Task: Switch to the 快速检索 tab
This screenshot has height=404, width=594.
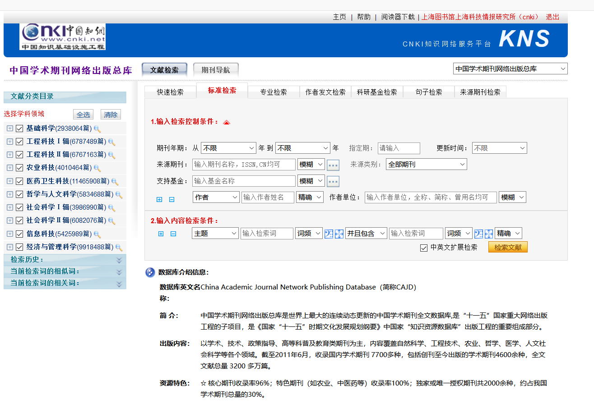Action: pyautogui.click(x=170, y=92)
